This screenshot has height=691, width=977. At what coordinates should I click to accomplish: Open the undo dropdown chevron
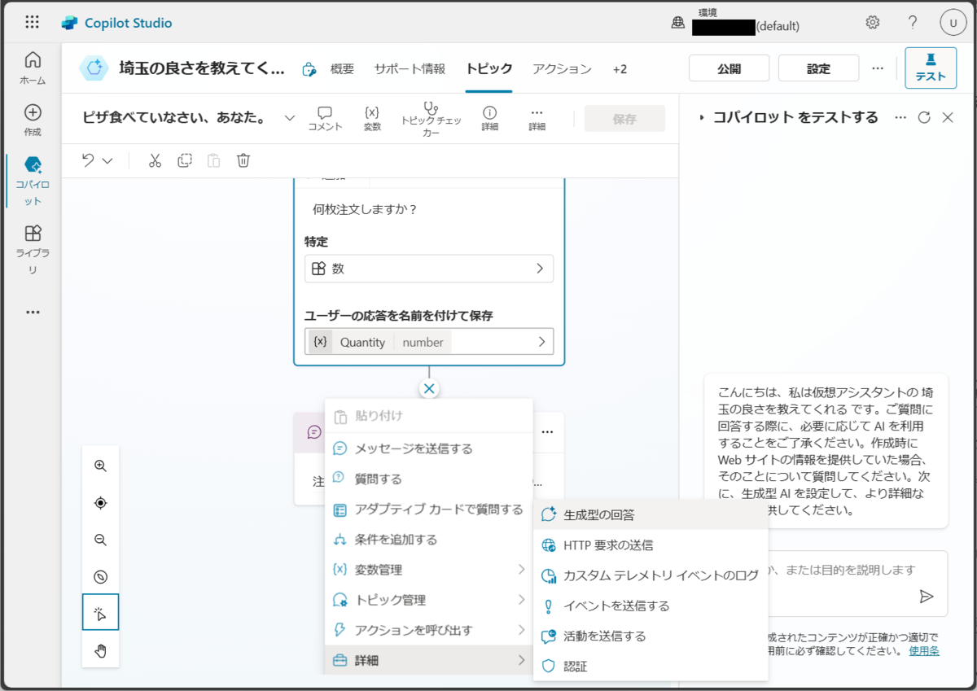pos(107,161)
